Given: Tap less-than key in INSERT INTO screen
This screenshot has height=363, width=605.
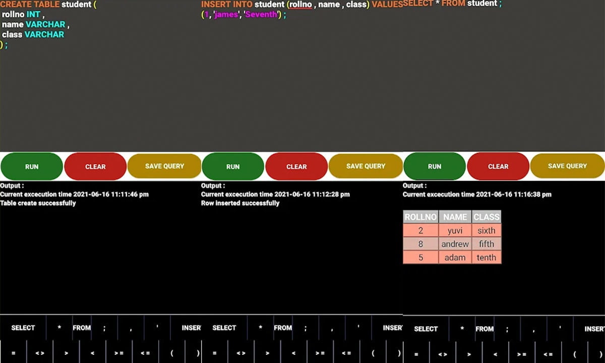Looking at the screenshot, I should [293, 353].
